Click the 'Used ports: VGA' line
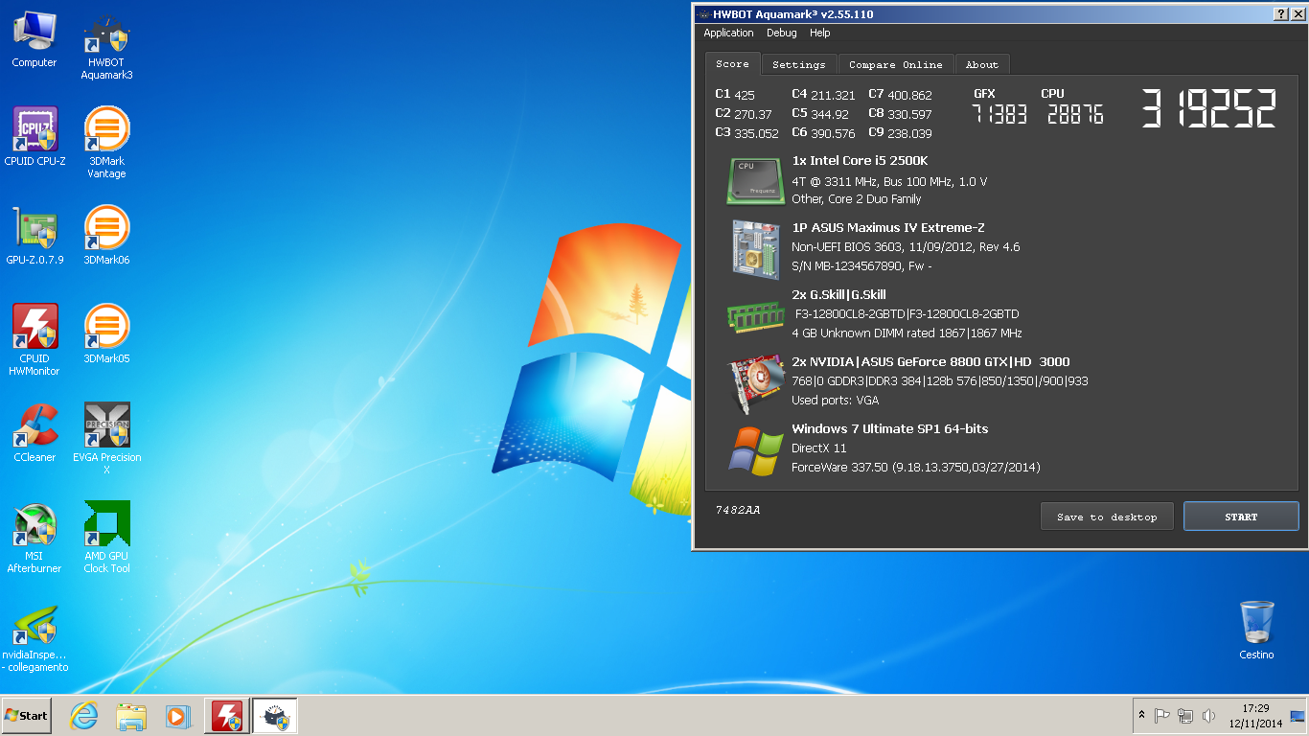The width and height of the screenshot is (1309, 736). (835, 401)
